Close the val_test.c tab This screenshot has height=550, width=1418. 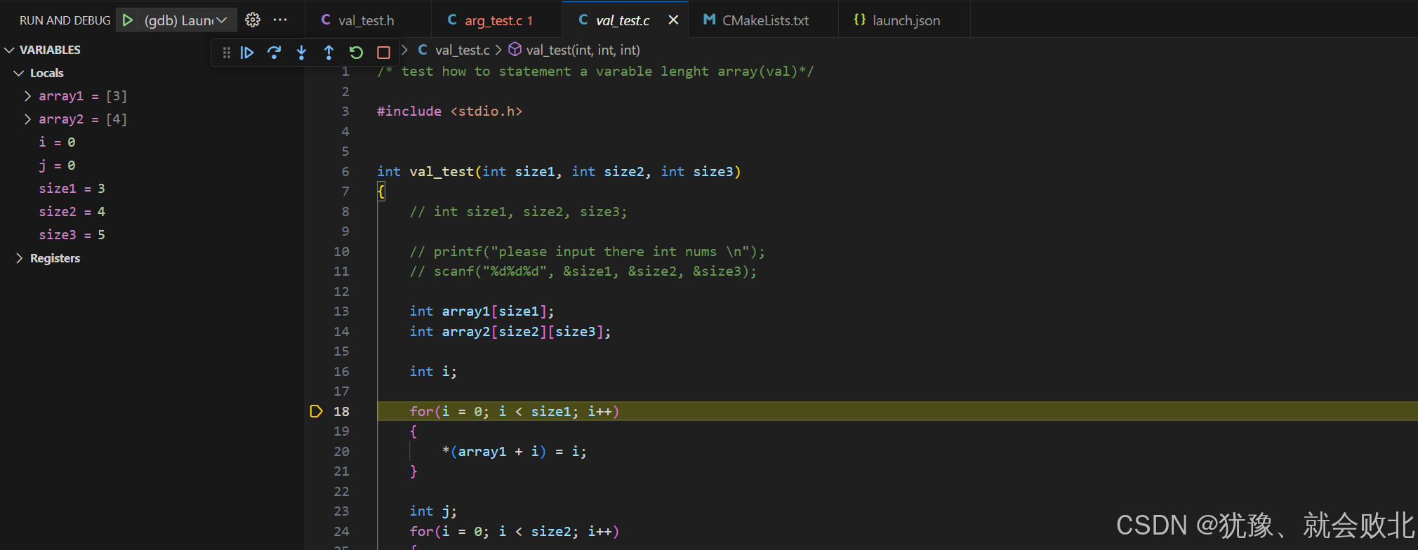click(673, 20)
